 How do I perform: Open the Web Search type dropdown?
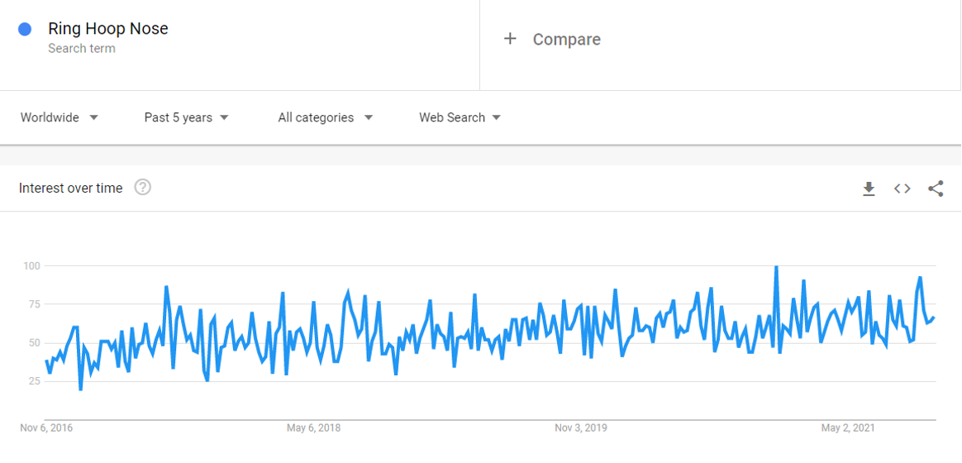(460, 117)
